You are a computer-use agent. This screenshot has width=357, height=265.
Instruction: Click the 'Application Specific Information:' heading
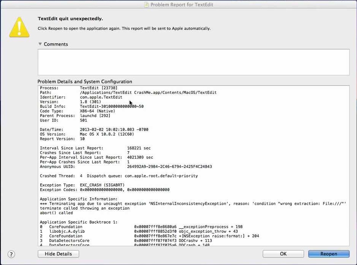coord(79,199)
